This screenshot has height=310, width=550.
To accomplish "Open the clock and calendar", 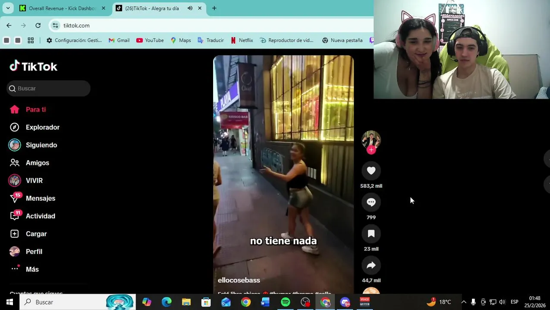I will (x=534, y=302).
